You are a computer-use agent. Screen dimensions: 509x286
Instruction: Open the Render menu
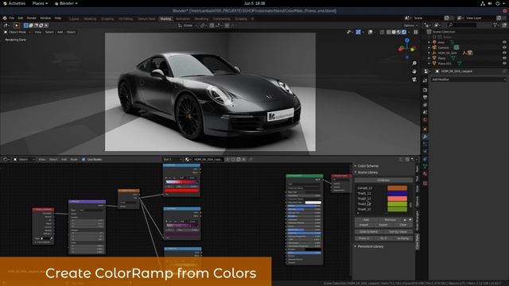(32, 18)
